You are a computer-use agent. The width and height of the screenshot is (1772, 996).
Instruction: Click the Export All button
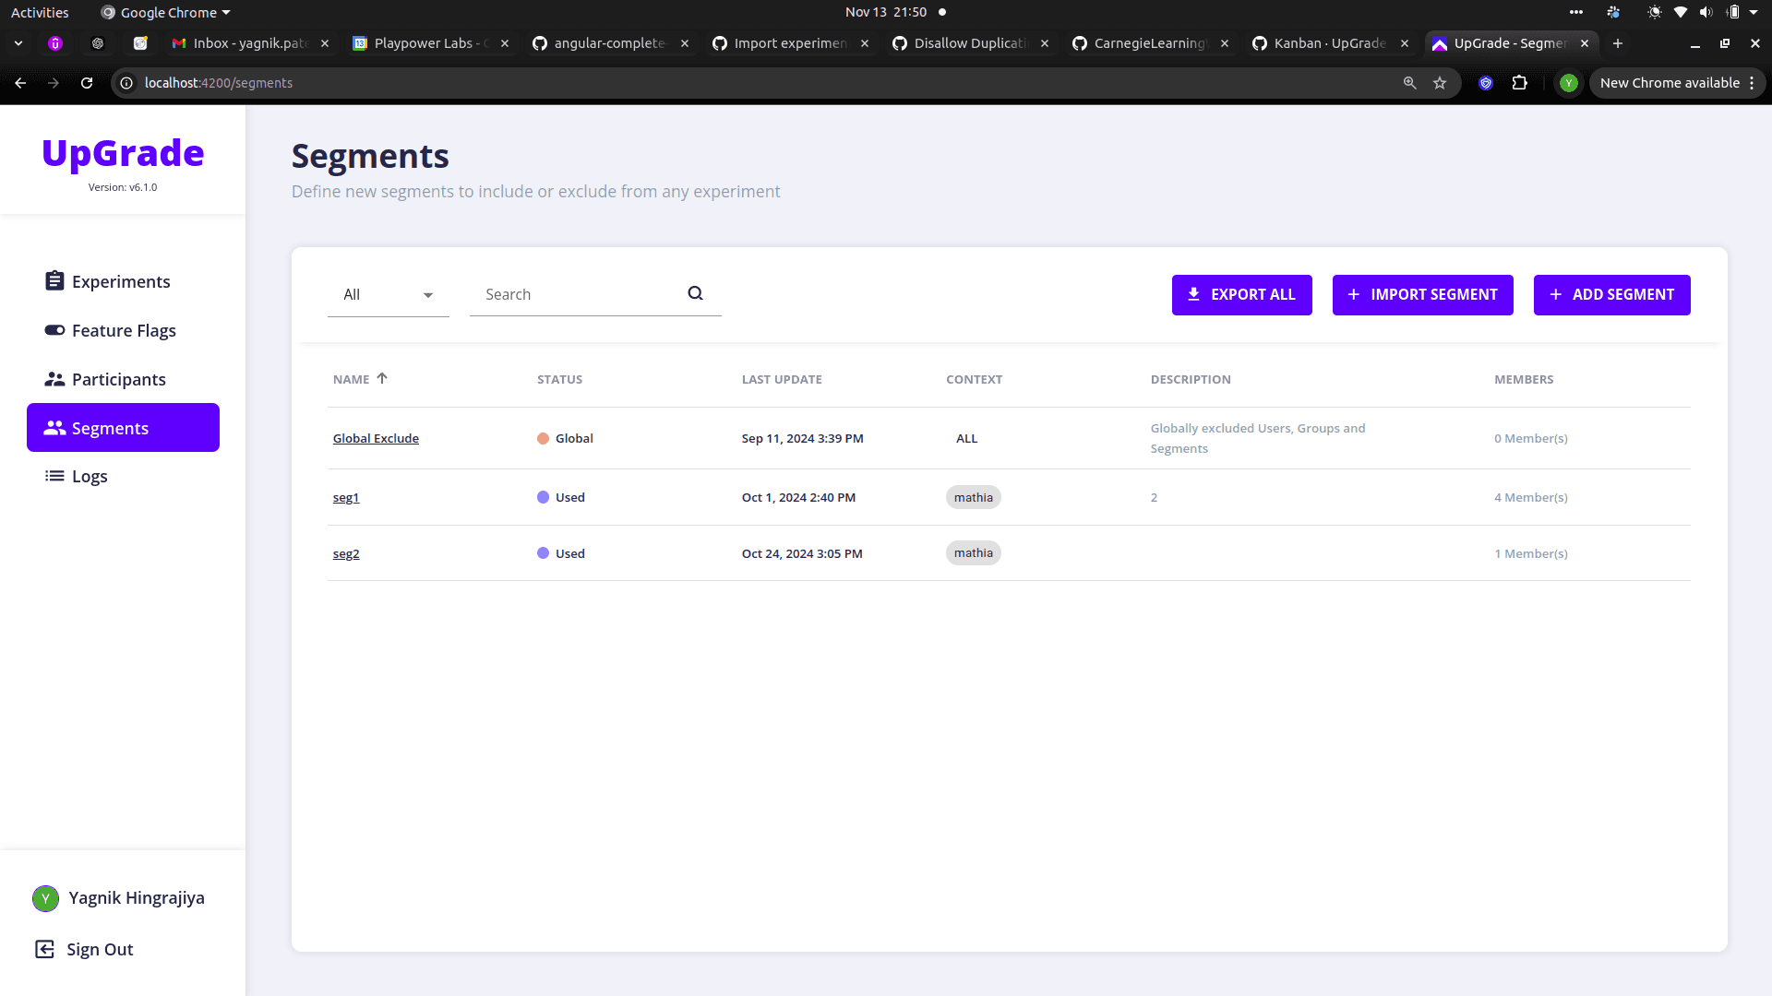[1241, 295]
